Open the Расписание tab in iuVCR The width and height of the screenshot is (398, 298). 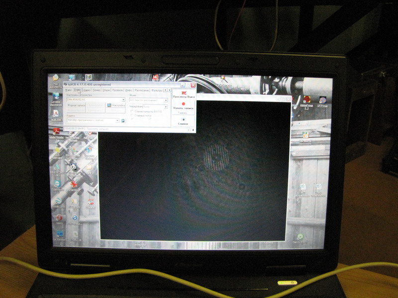click(x=142, y=90)
